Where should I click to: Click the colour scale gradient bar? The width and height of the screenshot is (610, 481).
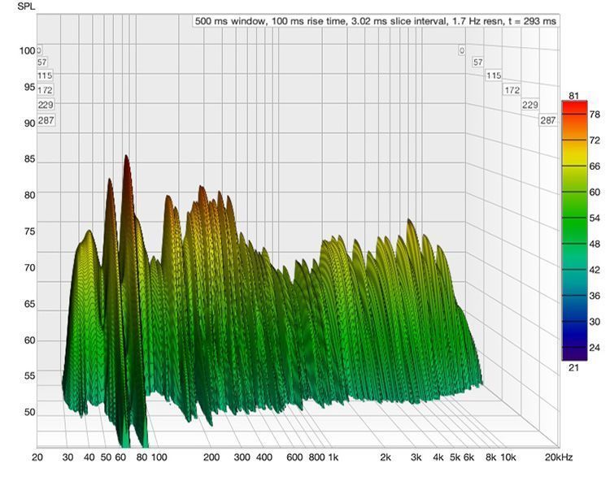(x=574, y=231)
